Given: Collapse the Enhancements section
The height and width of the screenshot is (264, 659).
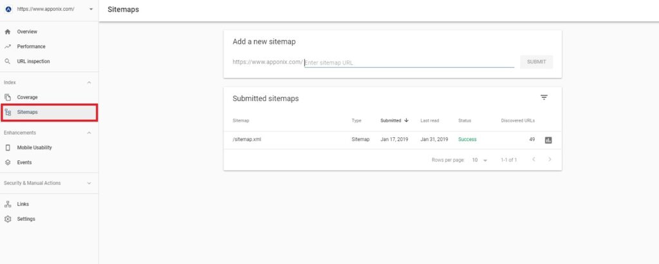Looking at the screenshot, I should coord(89,133).
